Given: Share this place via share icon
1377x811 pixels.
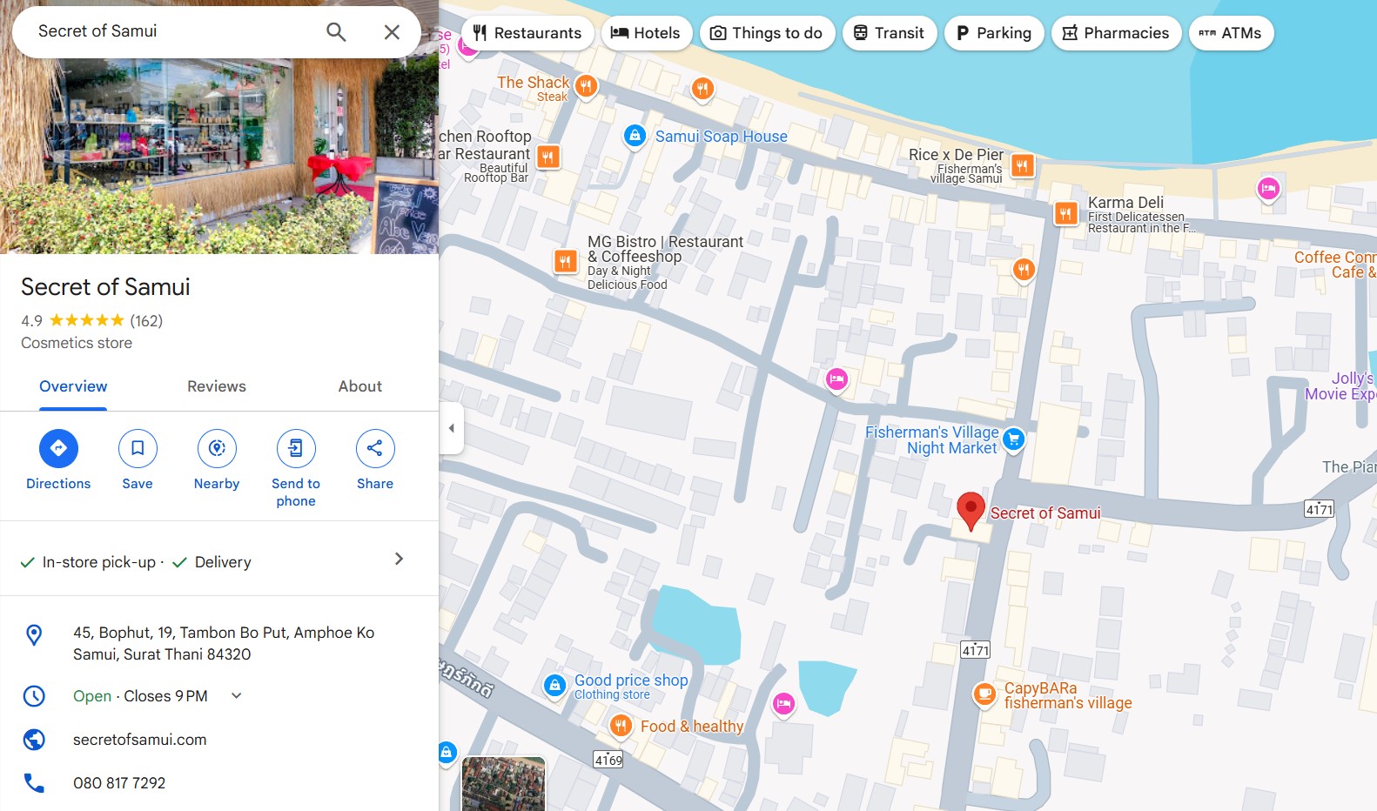Looking at the screenshot, I should click(375, 448).
